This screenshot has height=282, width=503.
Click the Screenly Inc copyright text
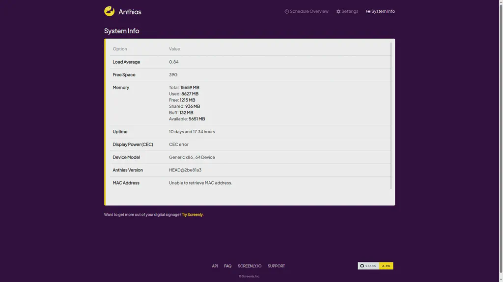tap(250, 276)
